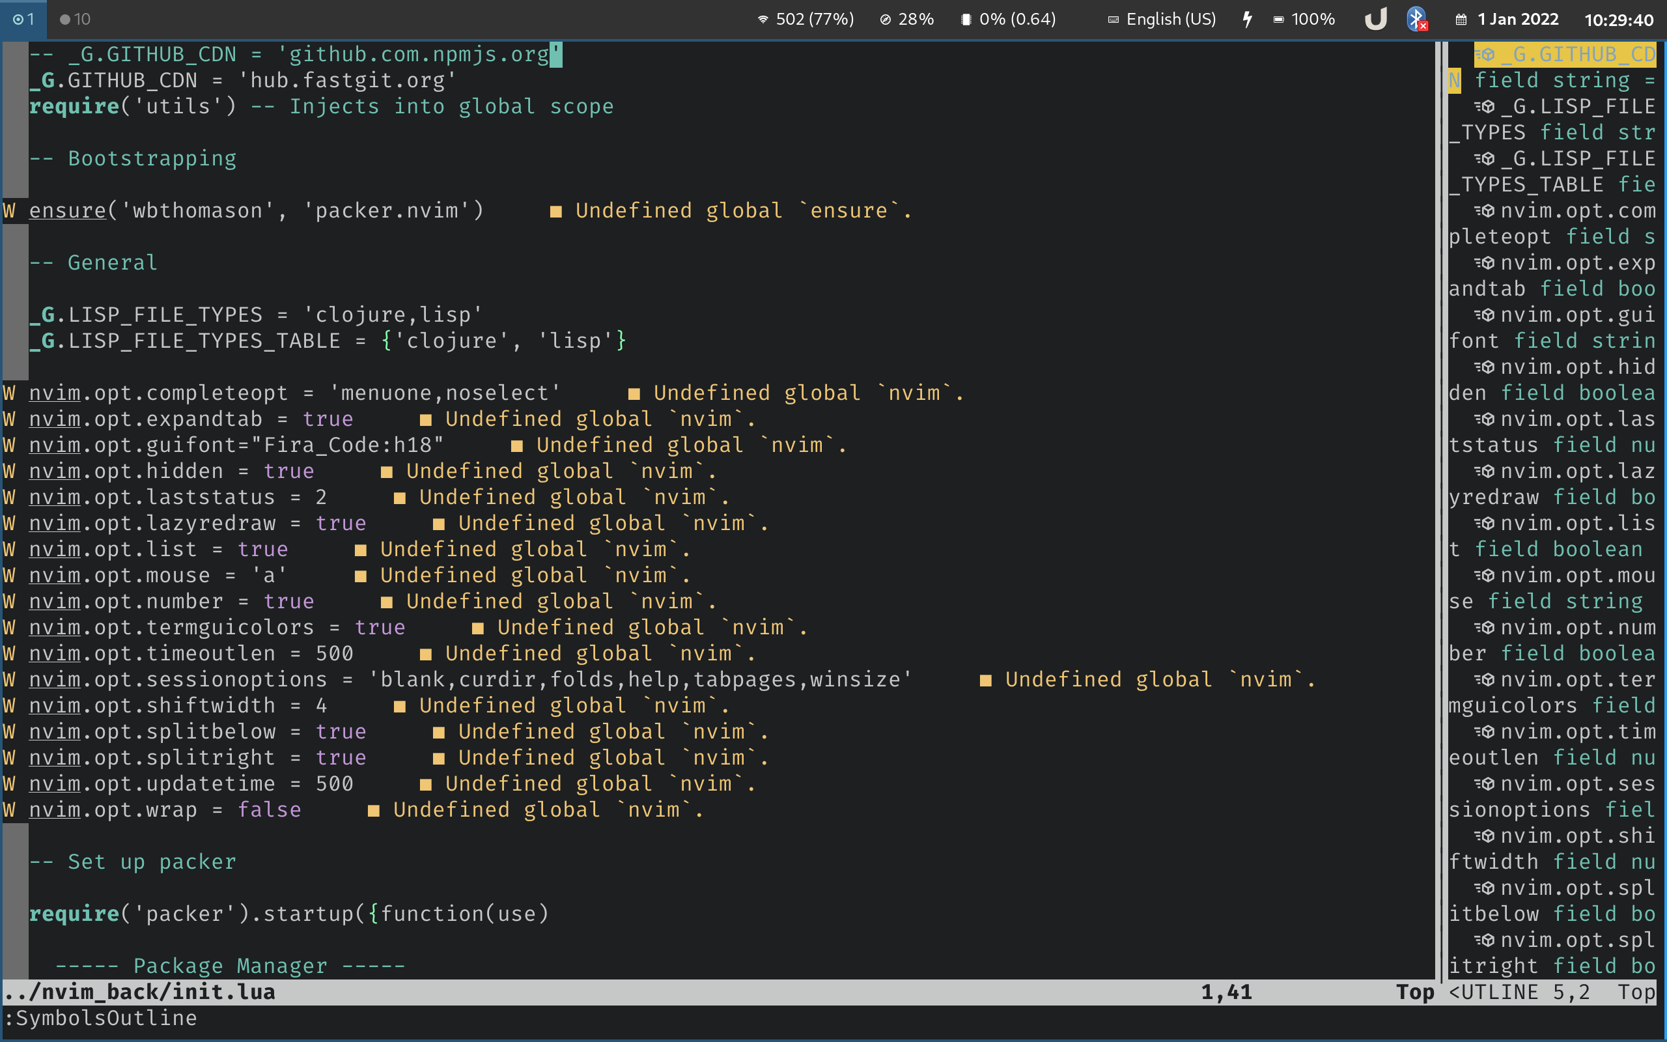Click the 28% CPU usage indicator
This screenshot has width=1667, height=1042.
tap(906, 20)
